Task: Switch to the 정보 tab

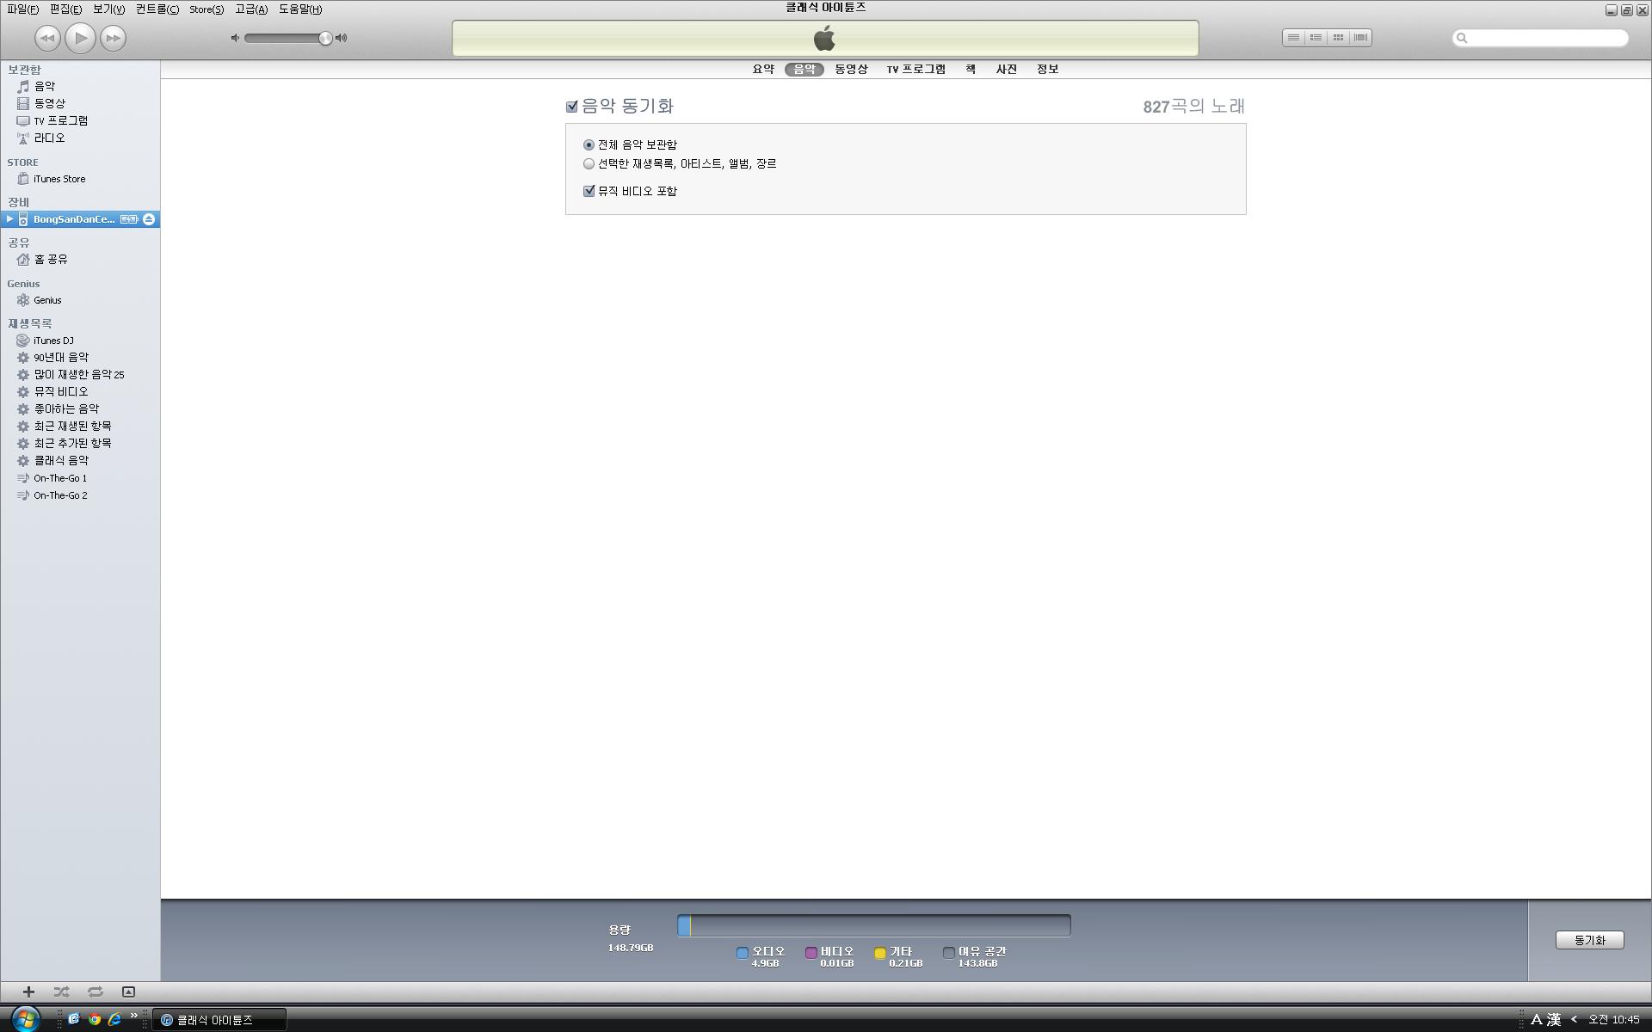Action: point(1047,69)
